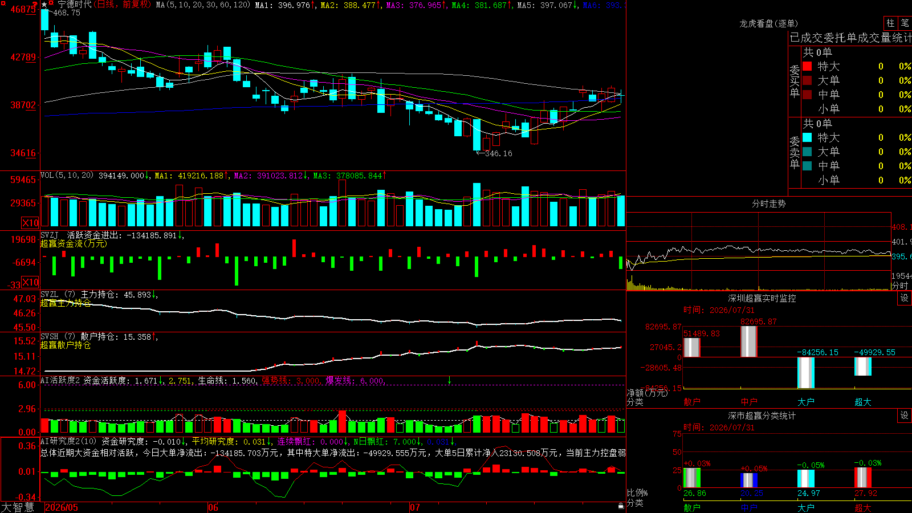The height and width of the screenshot is (513, 912).
Task: Click the red 特大 buy-order color swatch
Action: pyautogui.click(x=807, y=66)
